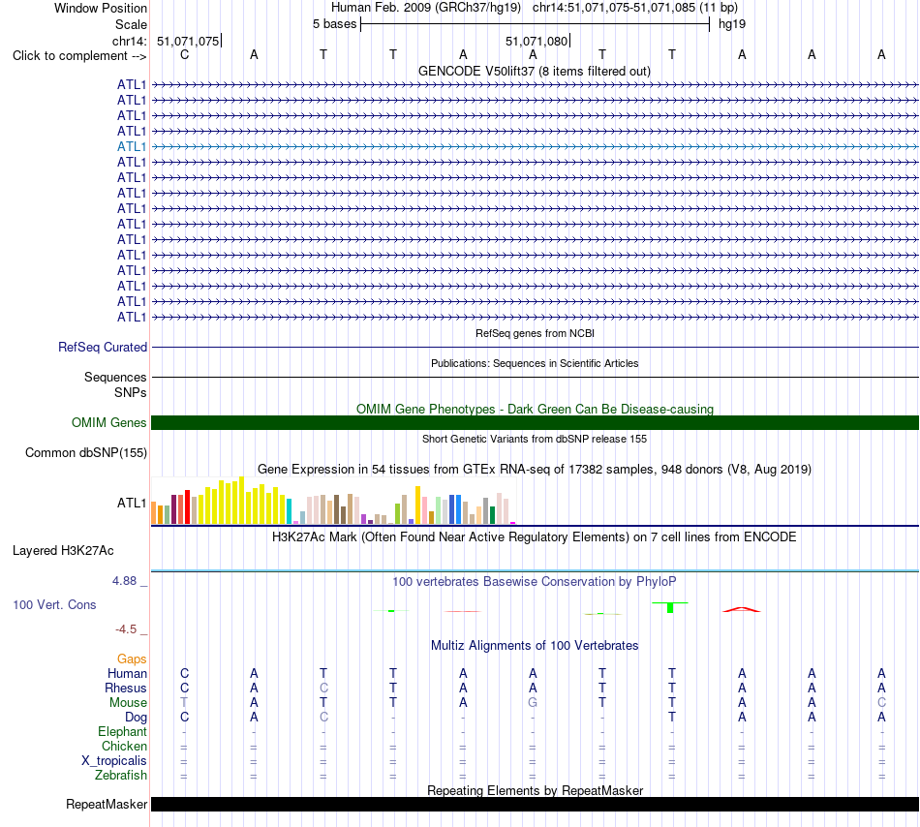The image size is (920, 827).
Task: Click the 51,071,075 coordinate marker
Action: coord(188,41)
